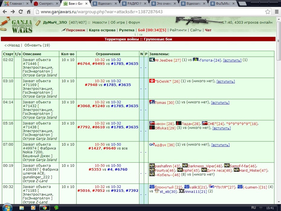Image resolution: width=281 pixels, height=211 pixels.
Task: Switch to the РАДИО browser tab
Action: coord(134,3)
